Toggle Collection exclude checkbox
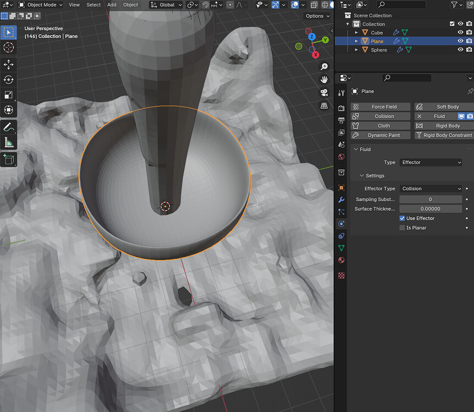Screen dimensions: 474x412 pos(452,24)
